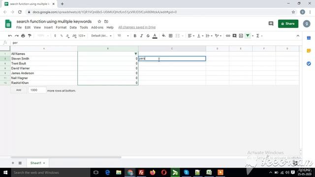
Task: Click the document title text
Action: [x=54, y=22]
